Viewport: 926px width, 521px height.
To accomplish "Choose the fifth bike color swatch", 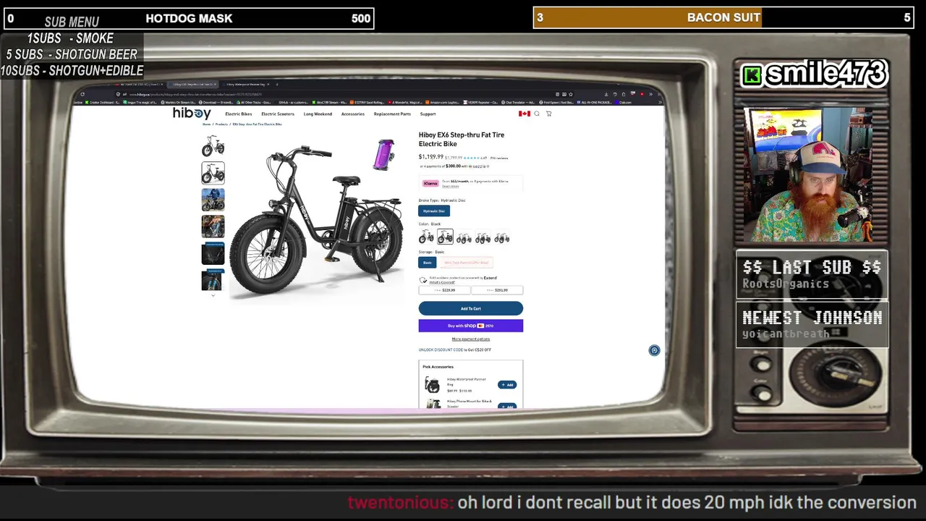I will (x=502, y=237).
